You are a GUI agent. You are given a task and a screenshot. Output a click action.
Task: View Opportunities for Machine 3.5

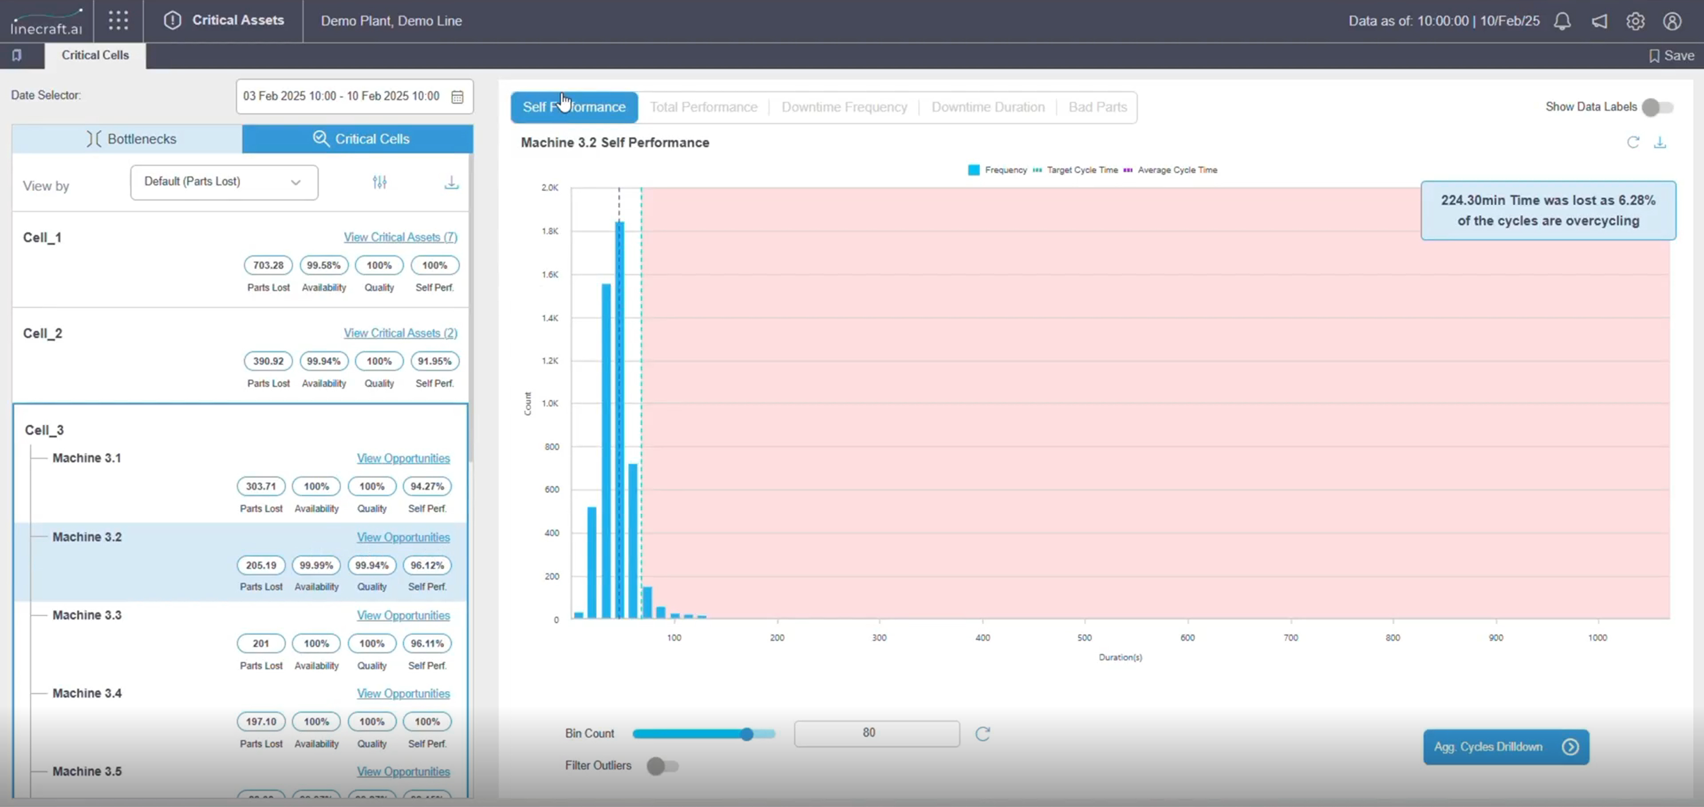(x=403, y=771)
